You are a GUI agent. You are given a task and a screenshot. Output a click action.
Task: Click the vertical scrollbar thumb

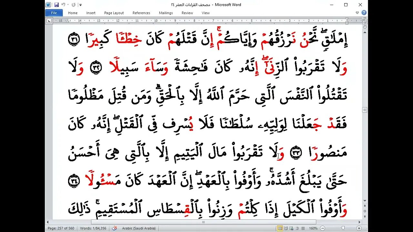click(365, 110)
